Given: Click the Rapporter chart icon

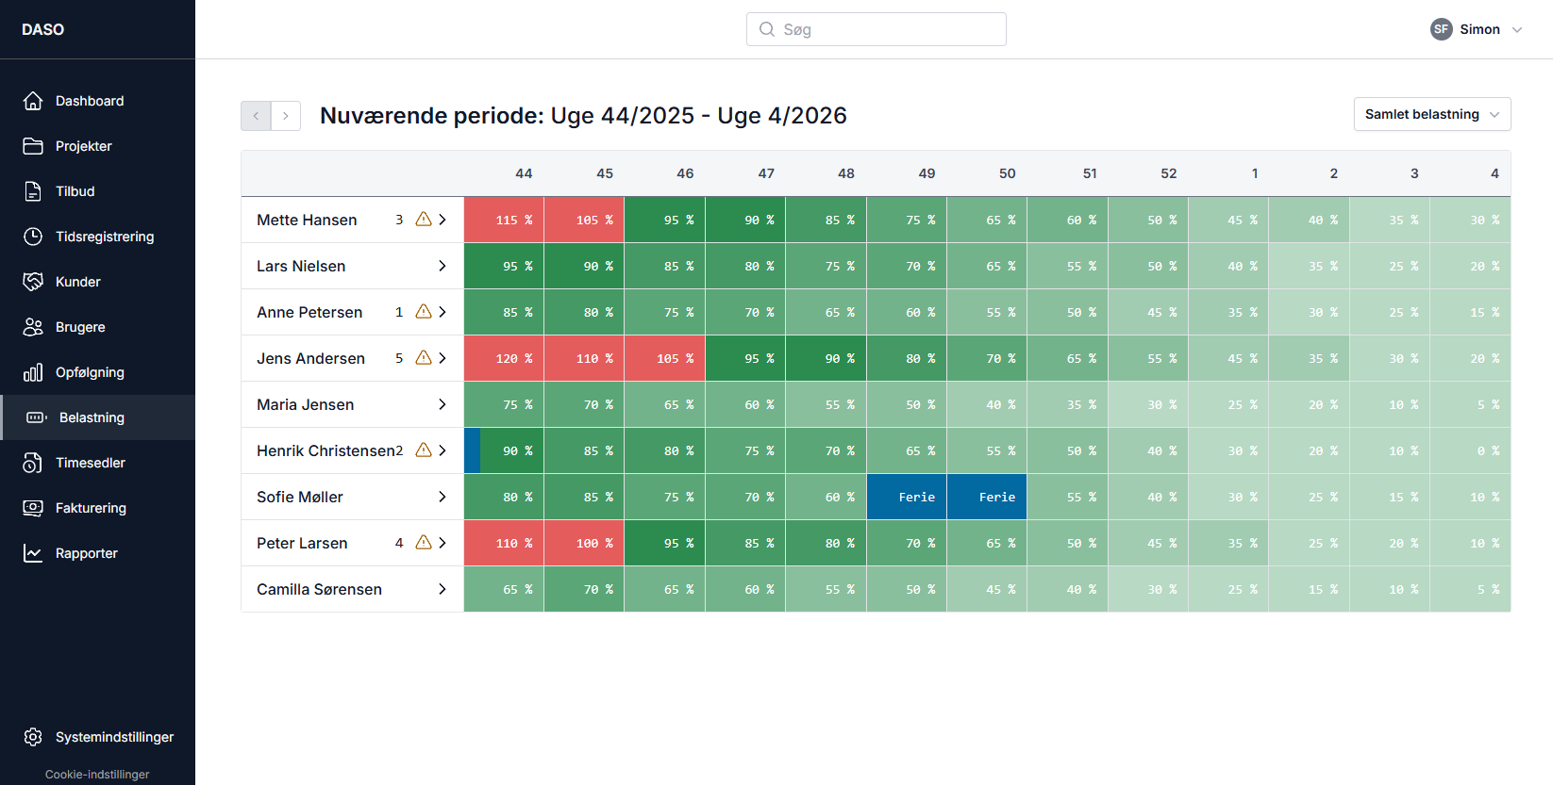Looking at the screenshot, I should tap(33, 553).
